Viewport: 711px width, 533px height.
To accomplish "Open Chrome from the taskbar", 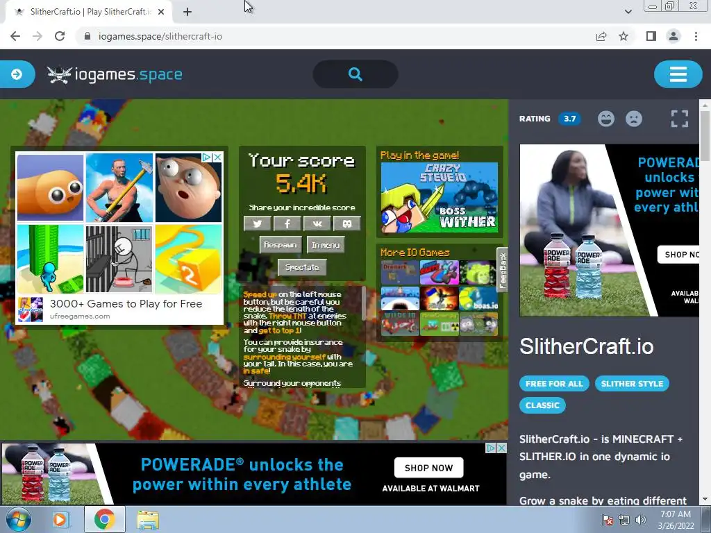I will [x=104, y=519].
